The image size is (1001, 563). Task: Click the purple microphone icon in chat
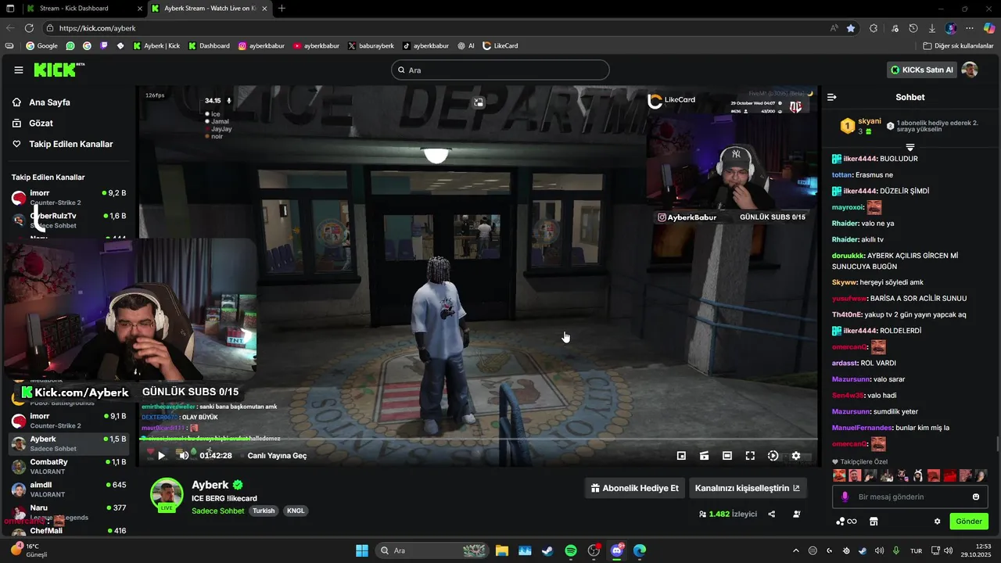[x=845, y=497]
